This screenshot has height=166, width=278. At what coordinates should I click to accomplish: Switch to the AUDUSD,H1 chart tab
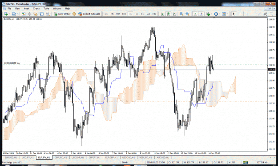(x=163, y=158)
